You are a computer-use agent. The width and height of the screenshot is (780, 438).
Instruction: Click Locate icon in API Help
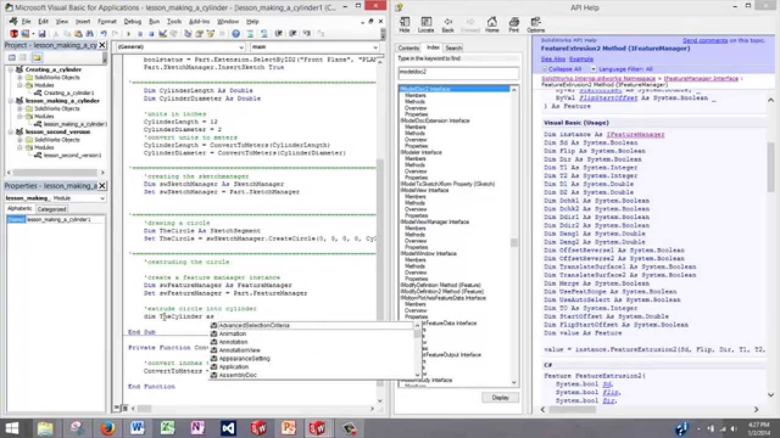point(426,24)
